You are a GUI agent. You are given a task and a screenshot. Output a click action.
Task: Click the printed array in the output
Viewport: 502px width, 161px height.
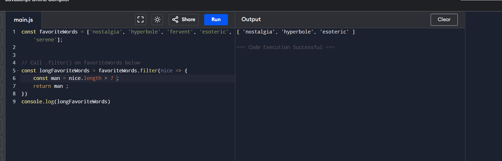click(296, 32)
